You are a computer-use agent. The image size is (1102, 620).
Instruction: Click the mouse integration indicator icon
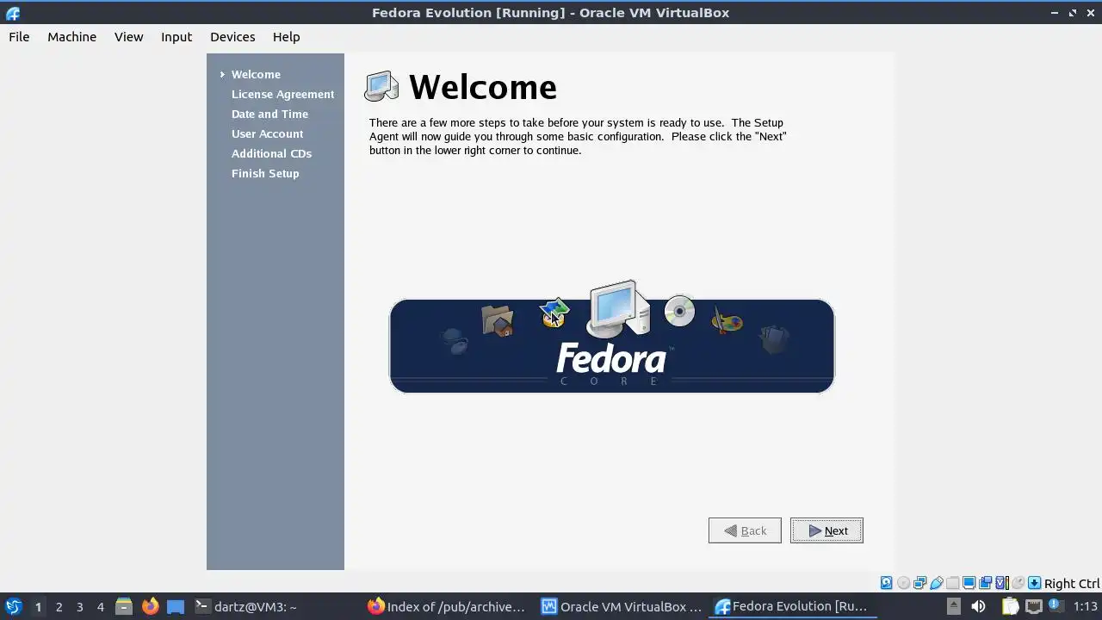1018,583
